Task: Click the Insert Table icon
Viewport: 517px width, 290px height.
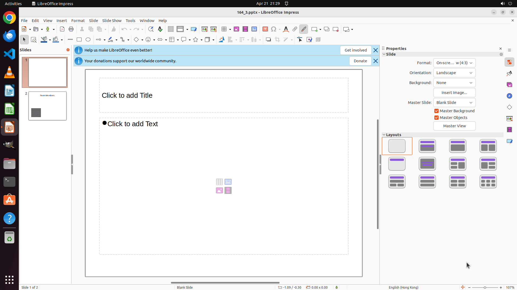Action: click(x=224, y=29)
